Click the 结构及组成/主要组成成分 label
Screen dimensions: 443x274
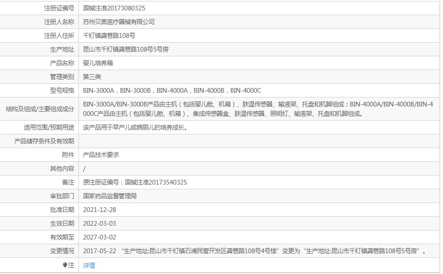pyautogui.click(x=40, y=109)
